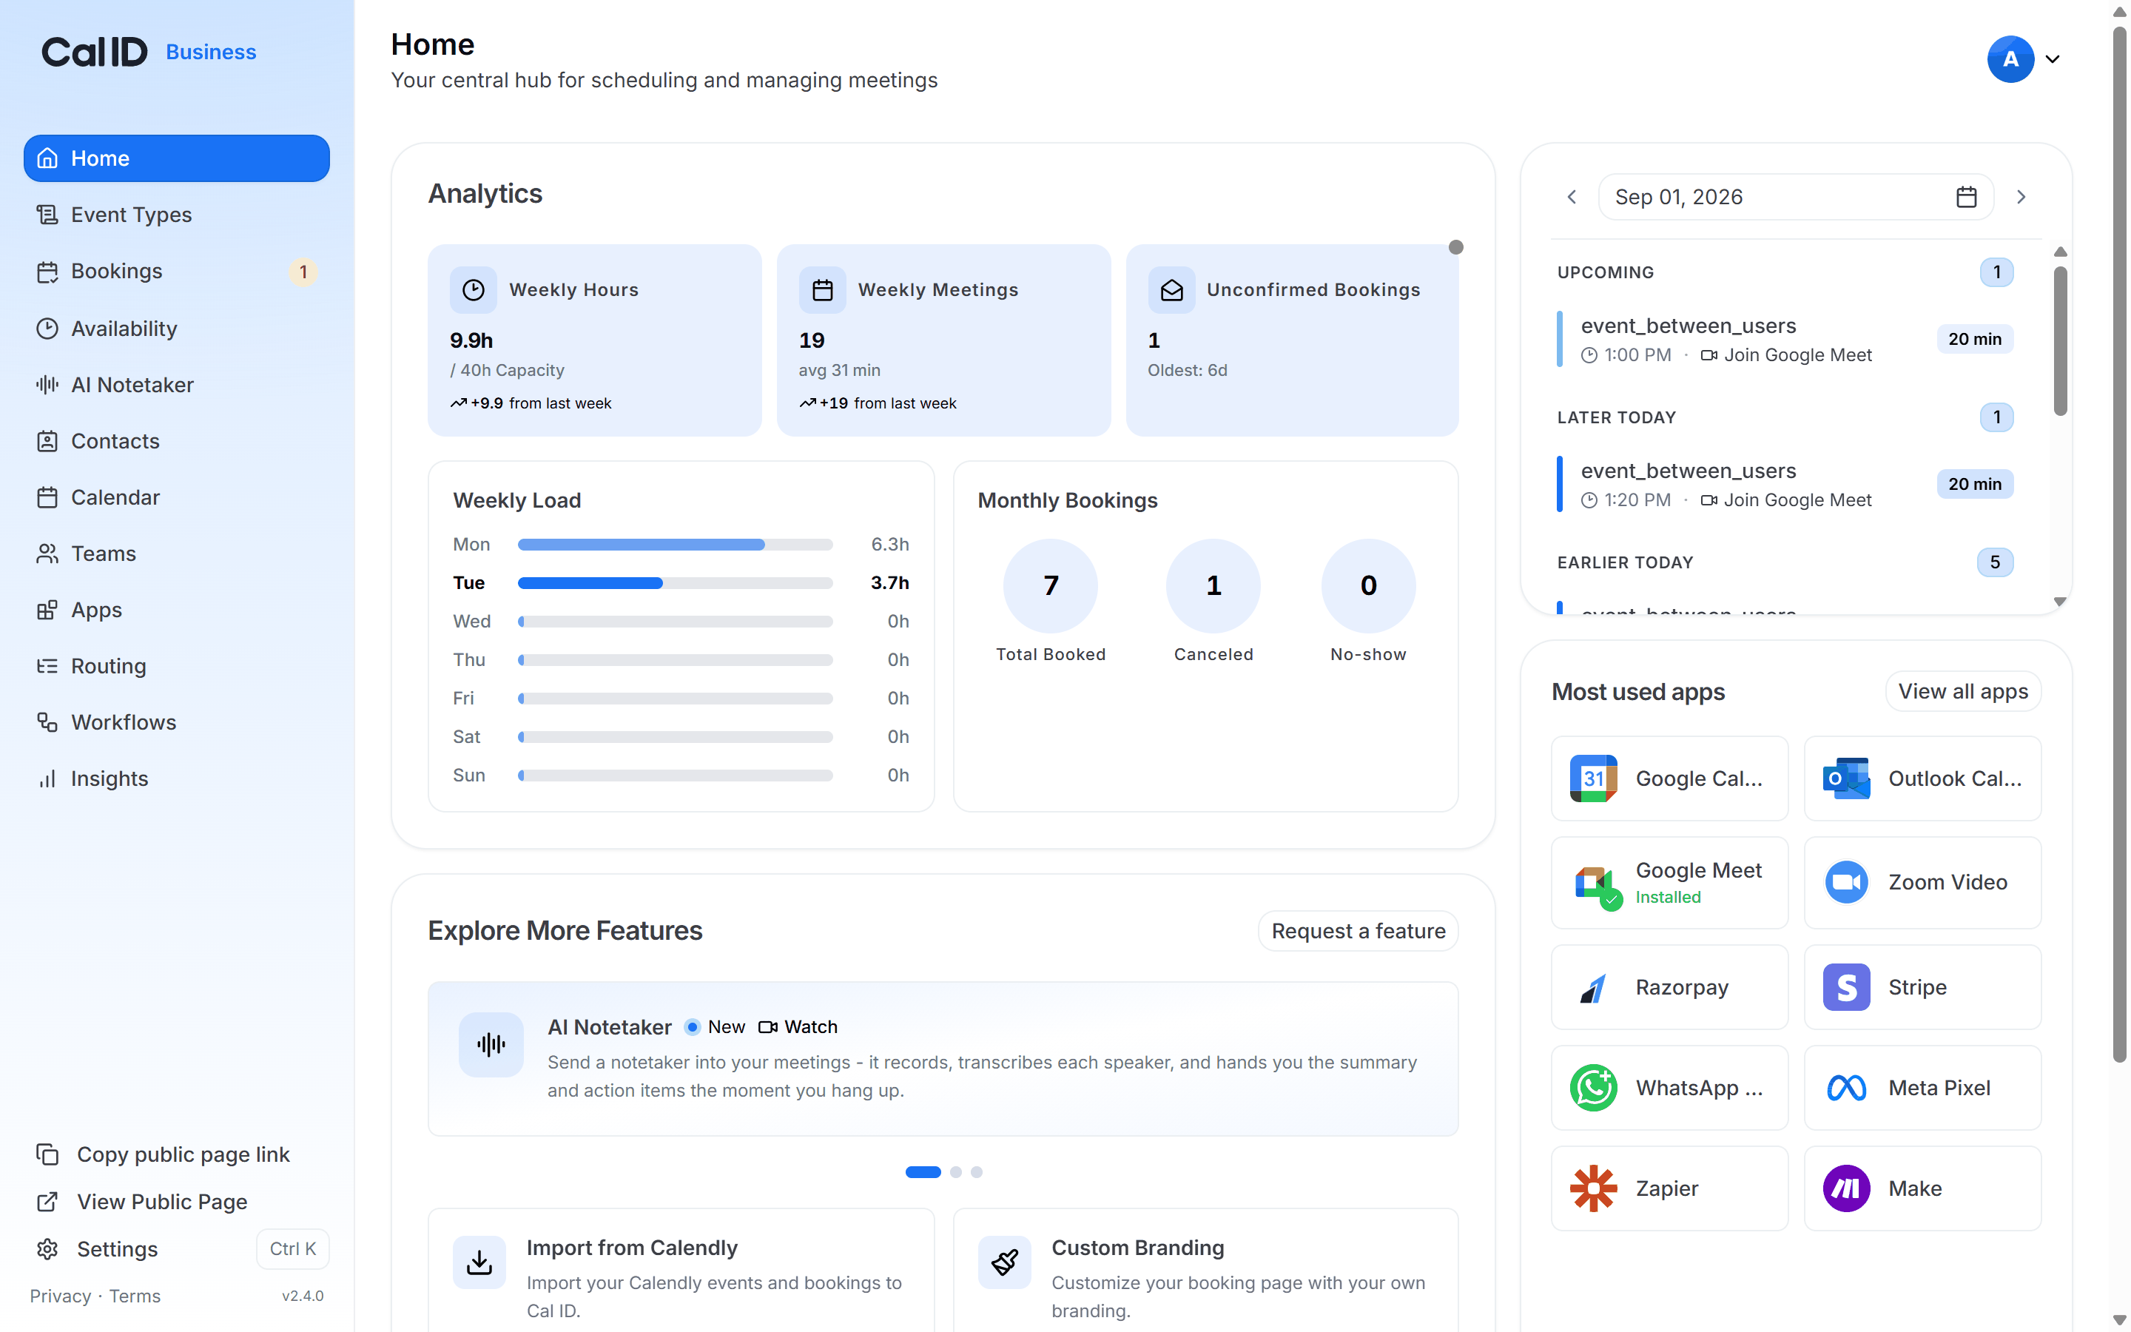Open Availability page
Viewport: 2131px width, 1332px height.
pos(176,329)
